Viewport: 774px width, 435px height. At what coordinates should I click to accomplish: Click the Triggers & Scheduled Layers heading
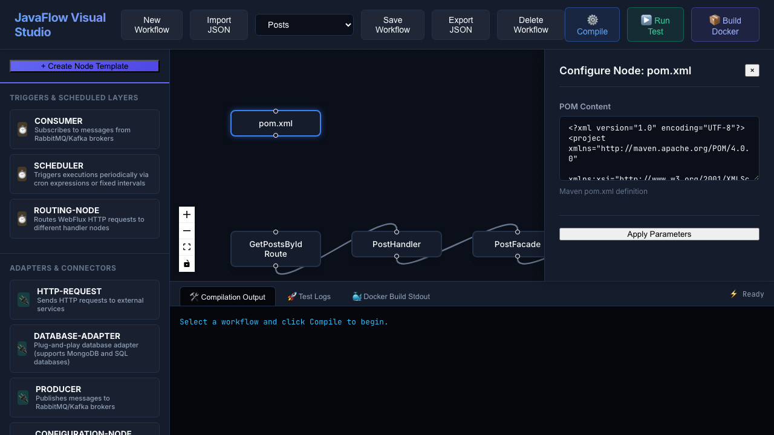tap(74, 98)
